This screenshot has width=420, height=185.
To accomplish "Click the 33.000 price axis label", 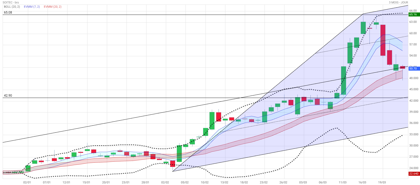I will pyautogui.click(x=414, y=135).
